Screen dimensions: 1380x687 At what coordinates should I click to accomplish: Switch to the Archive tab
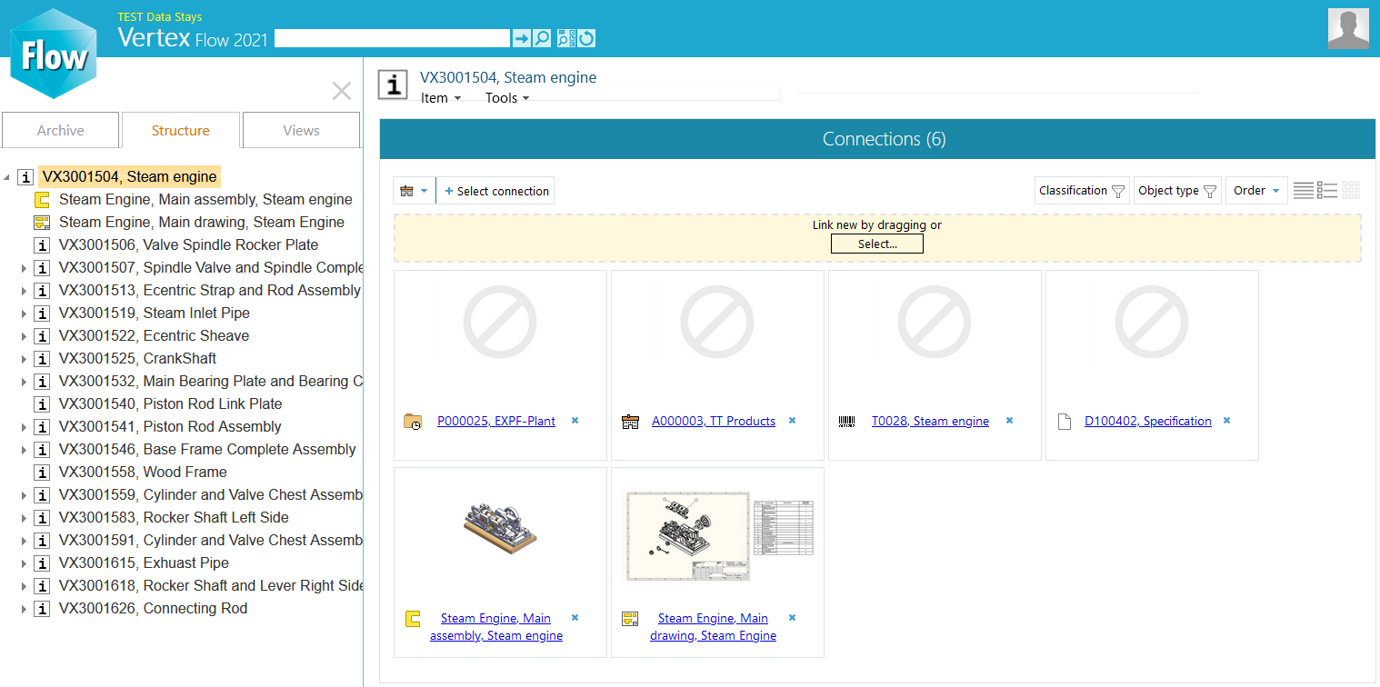[60, 129]
